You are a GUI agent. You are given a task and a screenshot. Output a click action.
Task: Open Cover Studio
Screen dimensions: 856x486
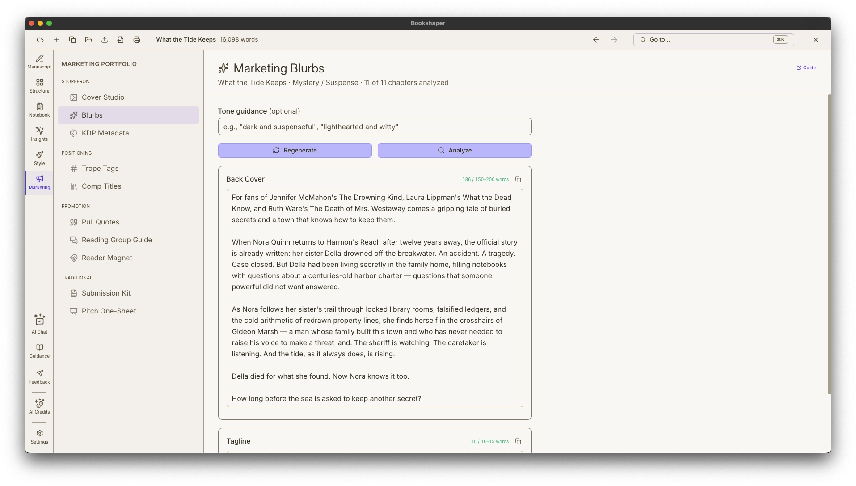[x=128, y=97]
